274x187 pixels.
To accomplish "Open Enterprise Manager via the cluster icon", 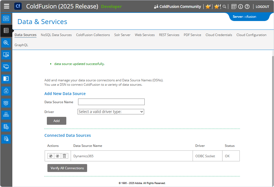I will click(x=6, y=115).
